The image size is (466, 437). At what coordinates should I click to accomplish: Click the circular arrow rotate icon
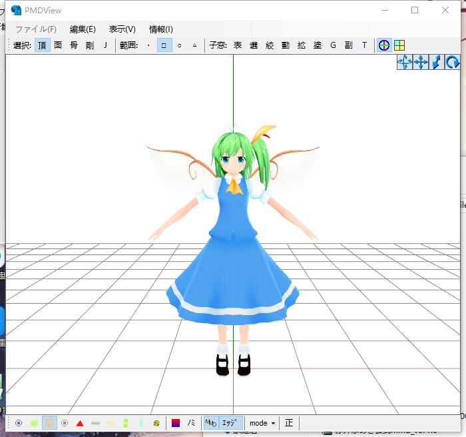(x=452, y=63)
